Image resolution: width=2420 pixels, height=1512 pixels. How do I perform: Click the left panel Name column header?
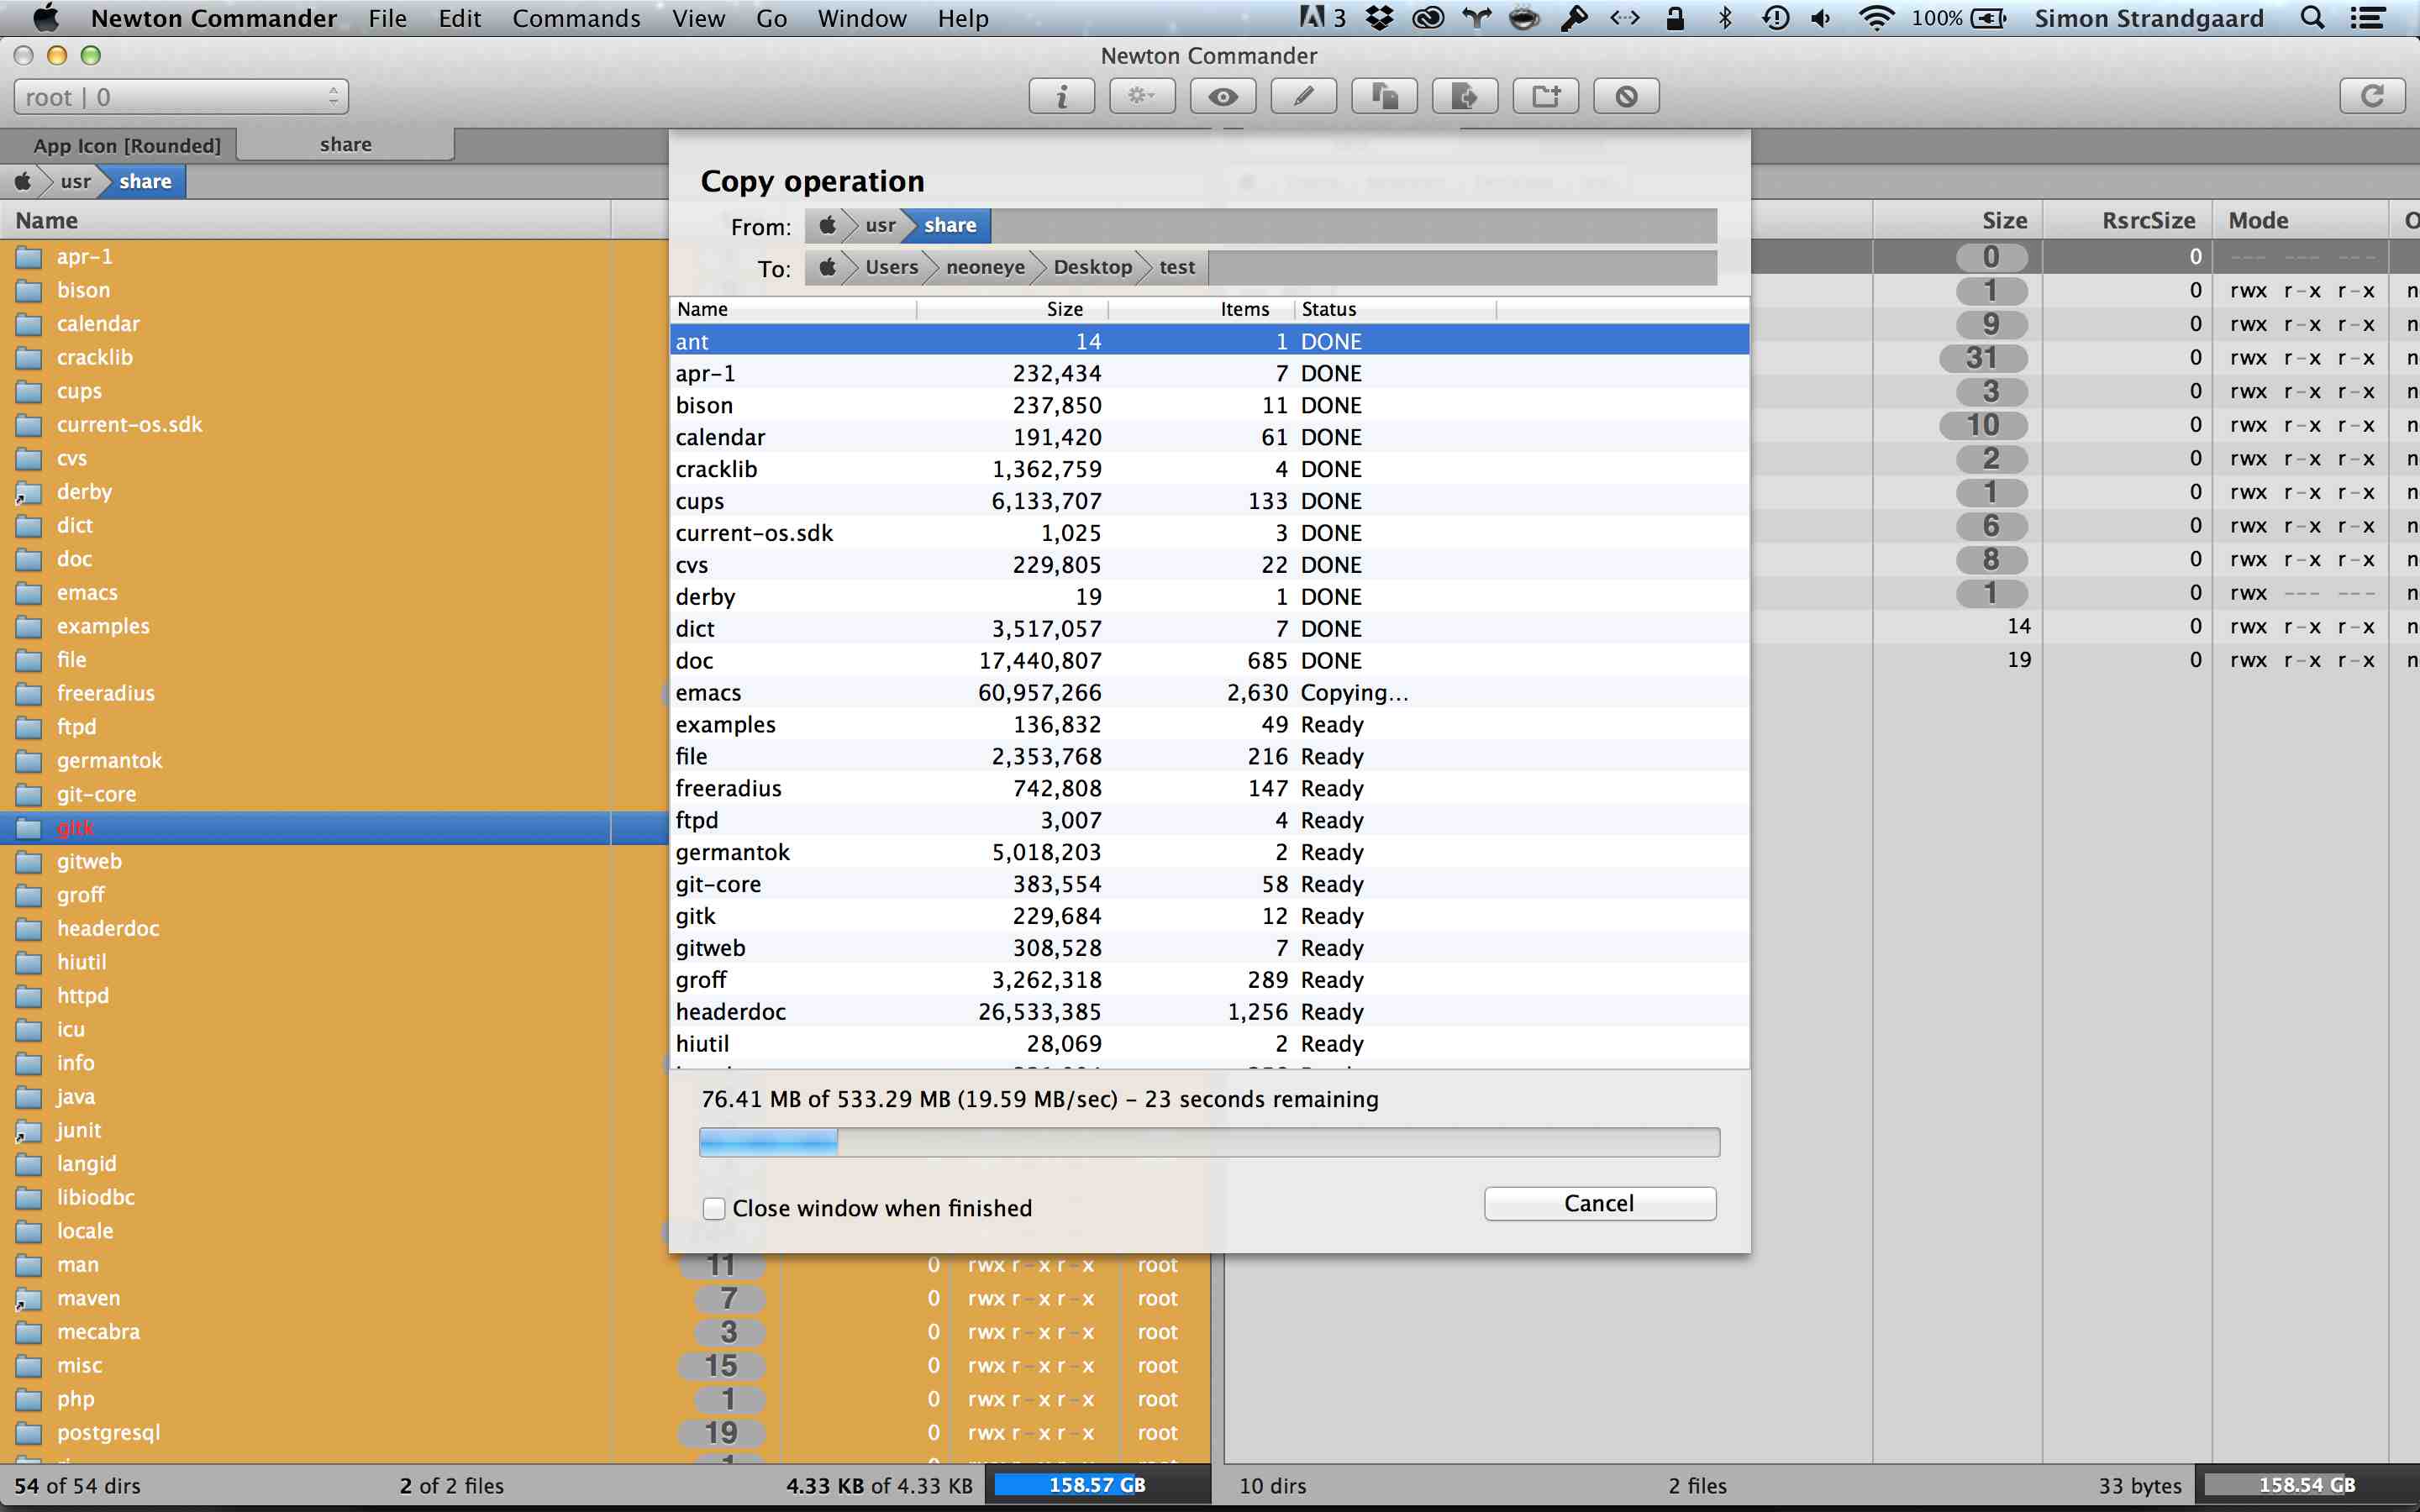click(305, 220)
